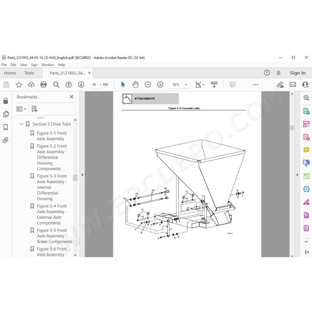Add a comment from toolbar
The width and height of the screenshot is (312, 312).
pos(232,85)
